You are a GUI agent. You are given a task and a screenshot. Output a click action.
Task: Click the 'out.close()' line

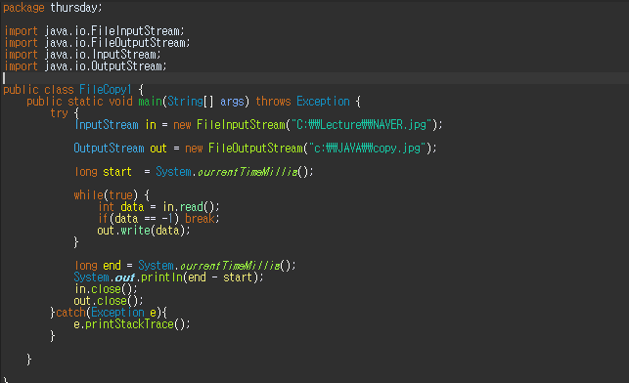[109, 301]
